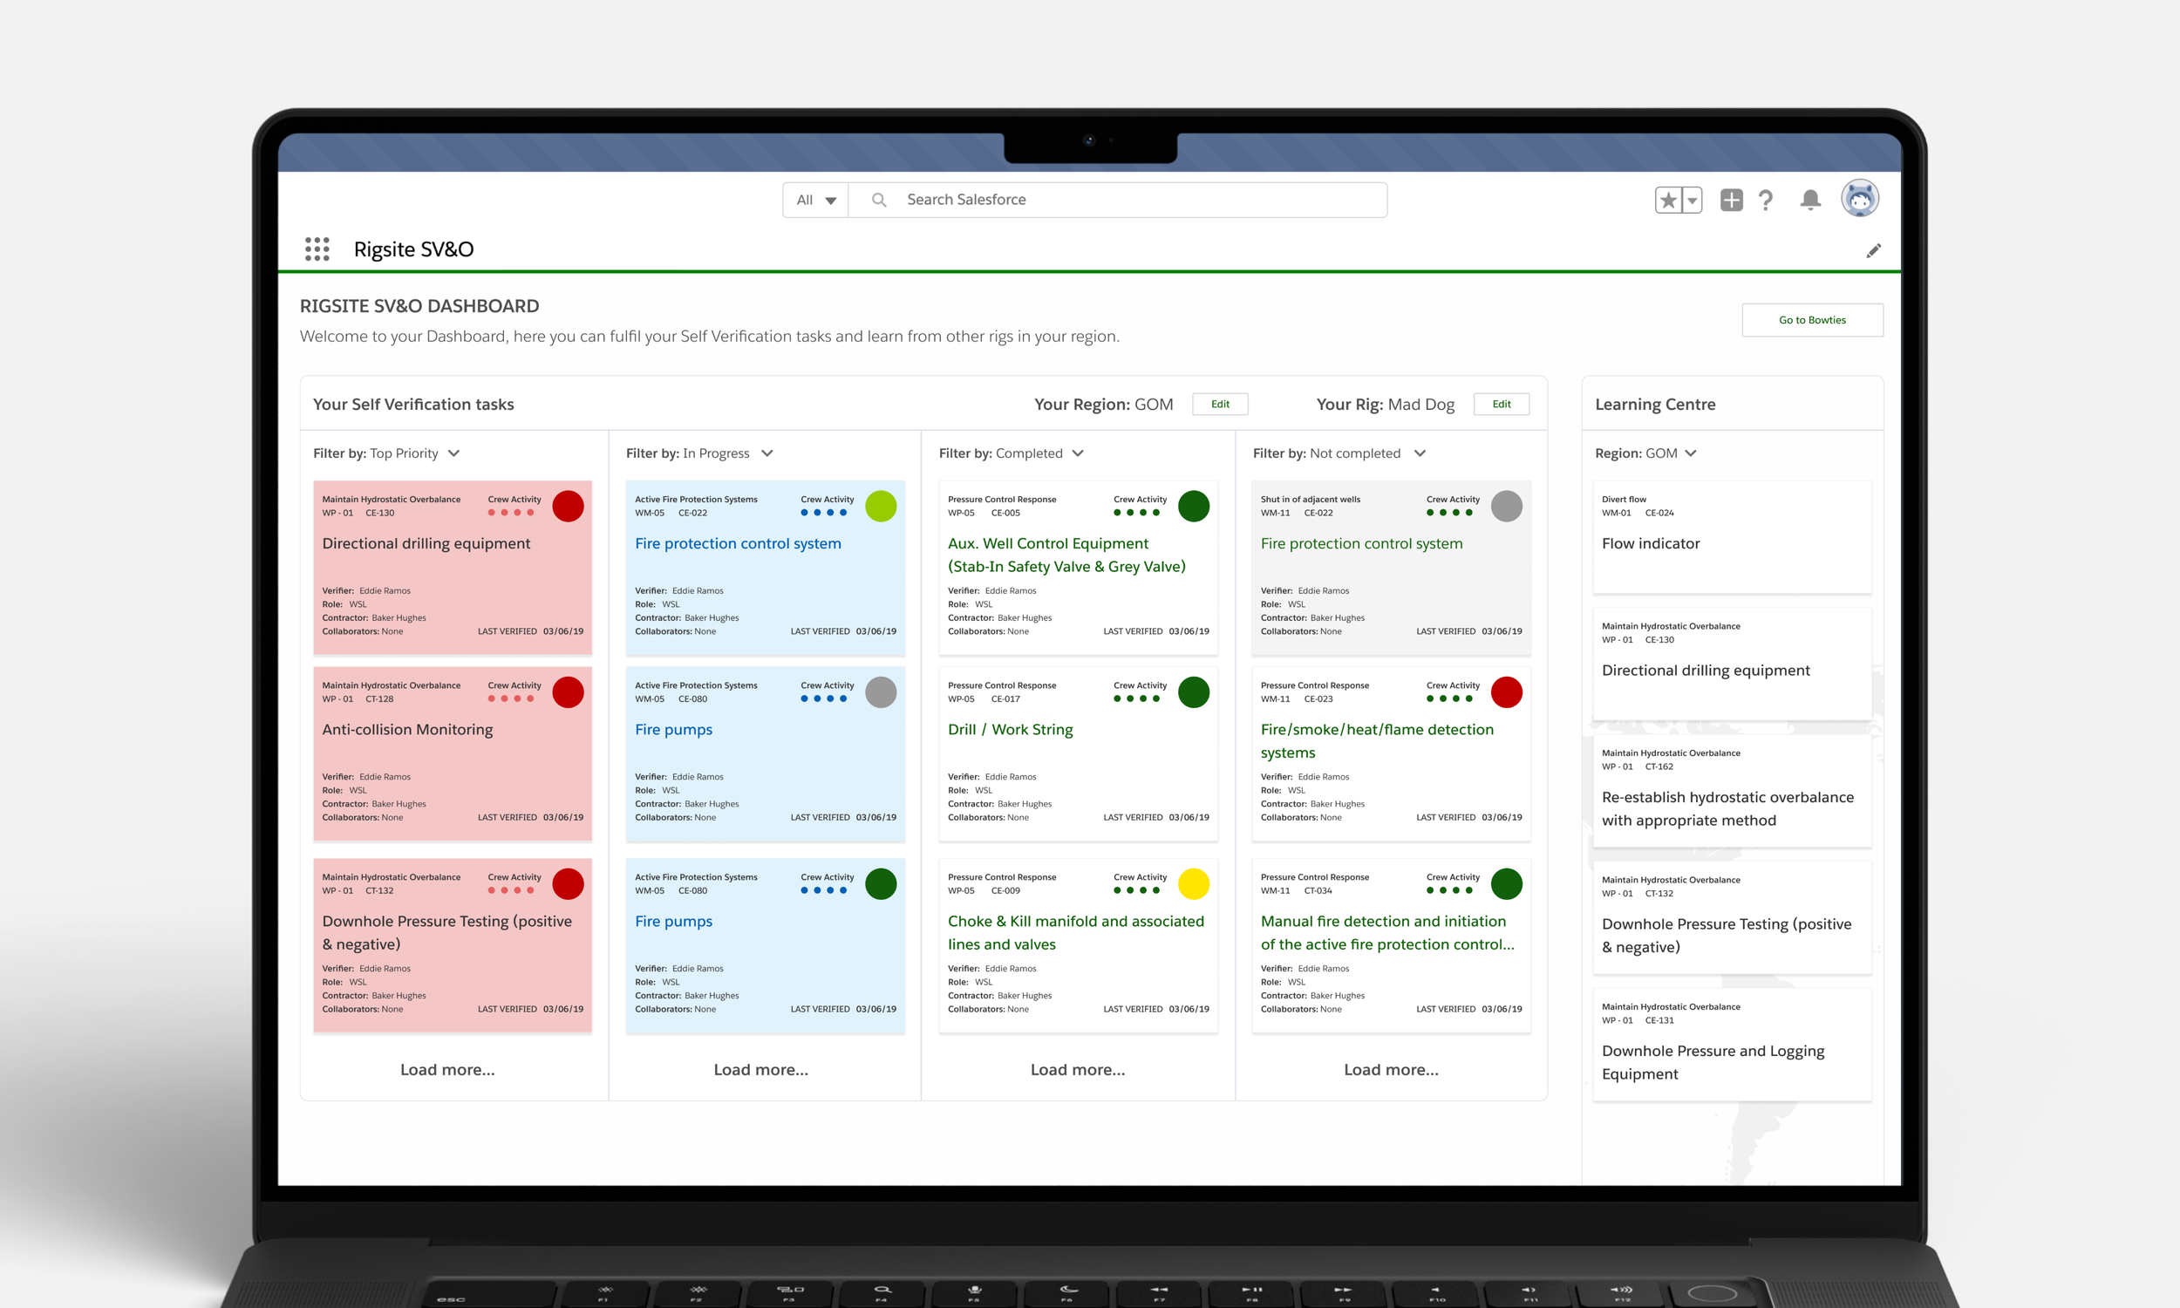Screen dimensions: 2180x1308
Task: Load more Not completed tasks
Action: [x=1391, y=1069]
